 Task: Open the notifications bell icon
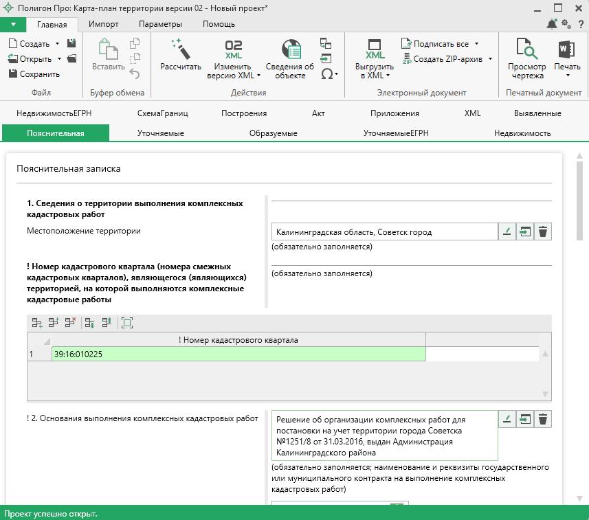[x=552, y=25]
